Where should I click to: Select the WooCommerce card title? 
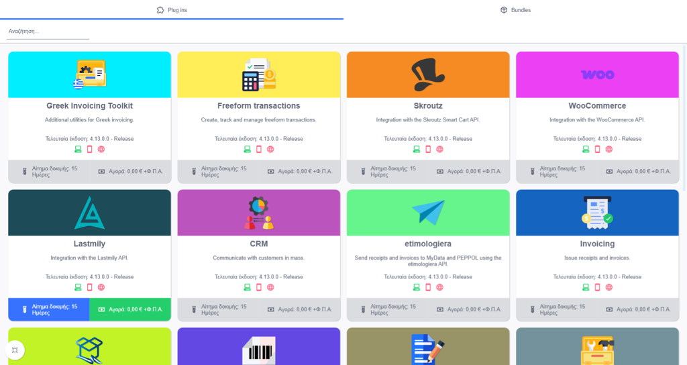597,105
